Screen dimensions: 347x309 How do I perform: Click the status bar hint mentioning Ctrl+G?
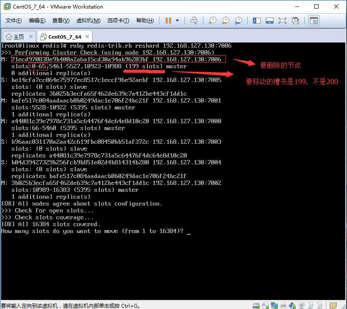71,306
